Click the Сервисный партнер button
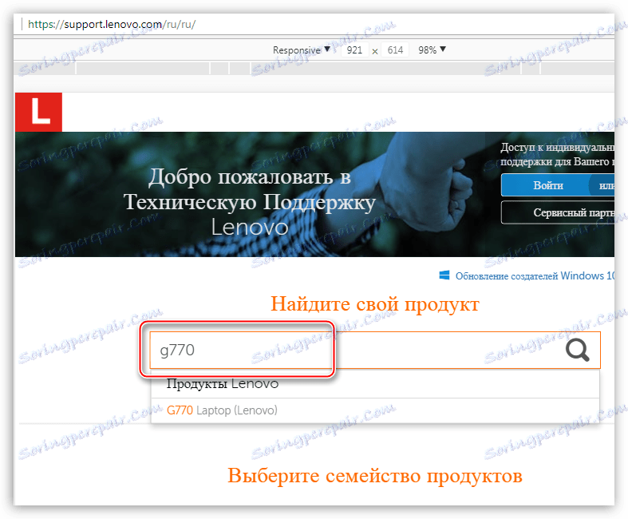Viewport: 628px width, 519px height. tap(558, 212)
